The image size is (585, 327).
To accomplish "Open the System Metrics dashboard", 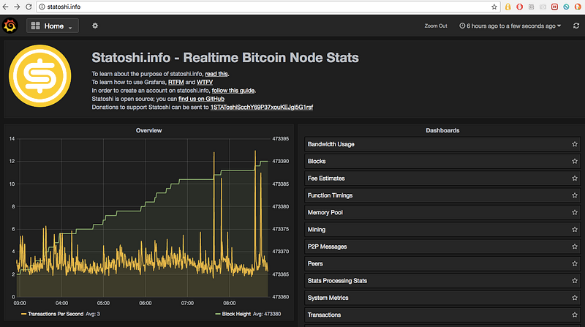I will [442, 298].
